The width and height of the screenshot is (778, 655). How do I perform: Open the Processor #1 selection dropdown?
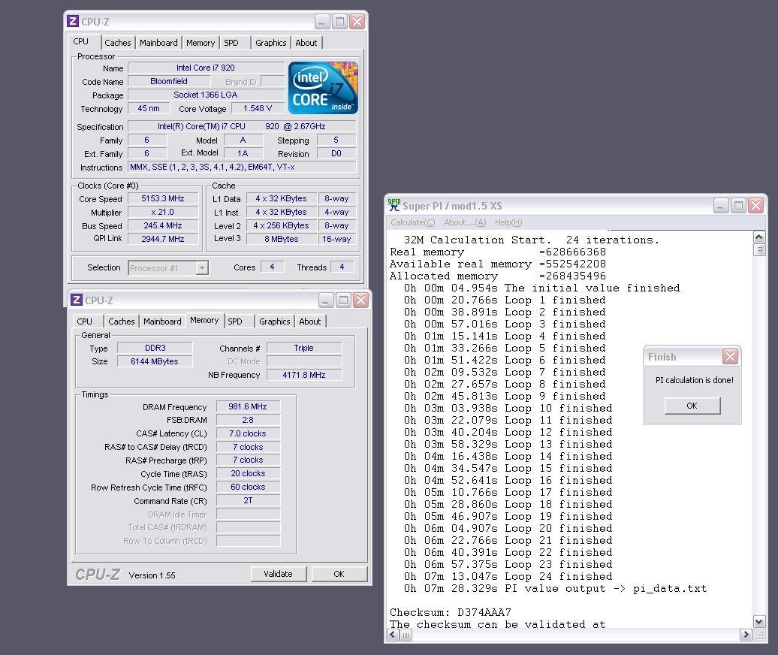(x=202, y=268)
